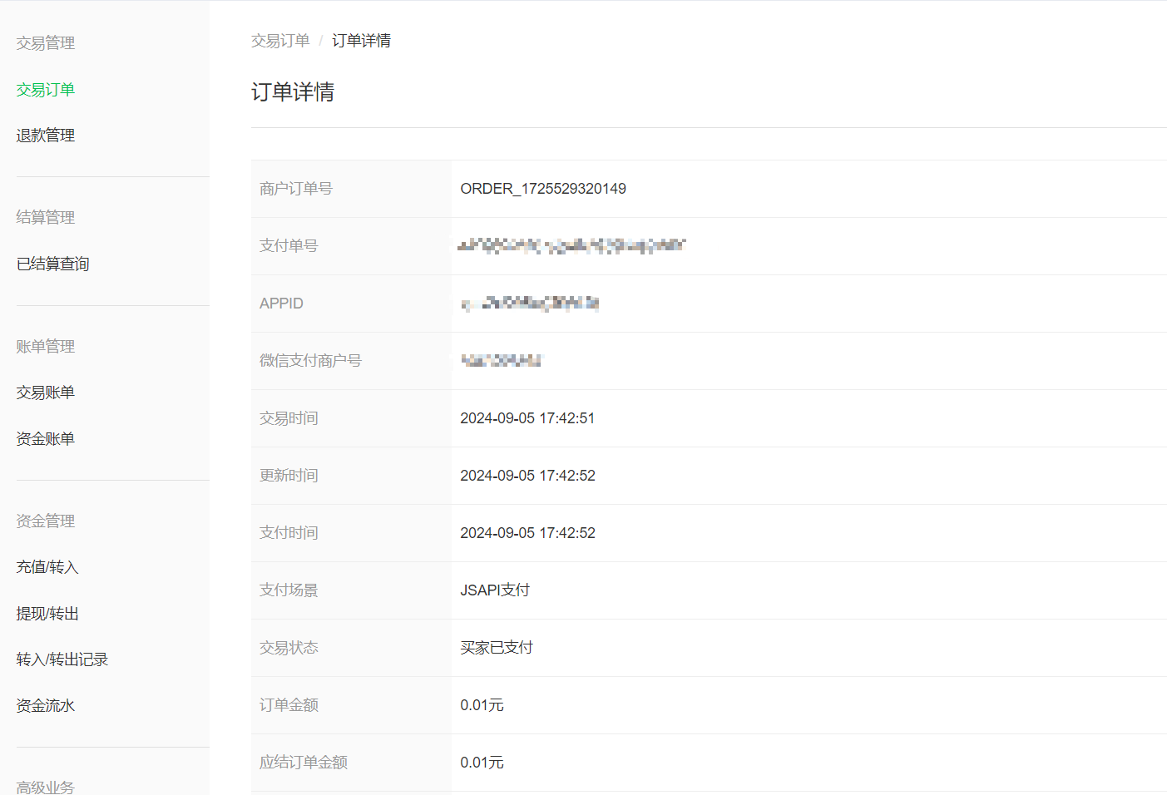Go to 退款管理 in the sidebar
The width and height of the screenshot is (1167, 795).
pyautogui.click(x=46, y=136)
